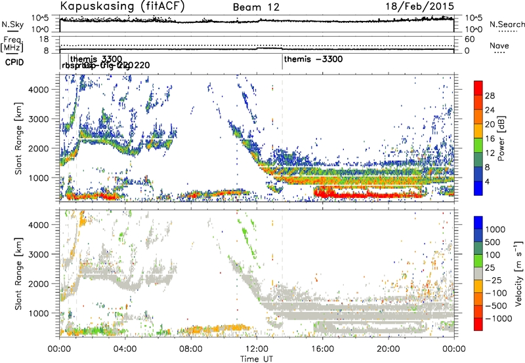Click the '1000' range tick of the velocity panel
This screenshot has height=363, width=525.
pos(38,313)
